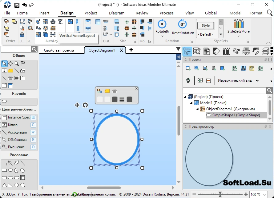The width and height of the screenshot is (274, 198).
Task: Select the triangle drawing shape
Action: point(4,185)
